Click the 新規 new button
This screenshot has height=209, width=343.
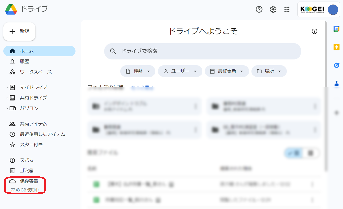(19, 31)
